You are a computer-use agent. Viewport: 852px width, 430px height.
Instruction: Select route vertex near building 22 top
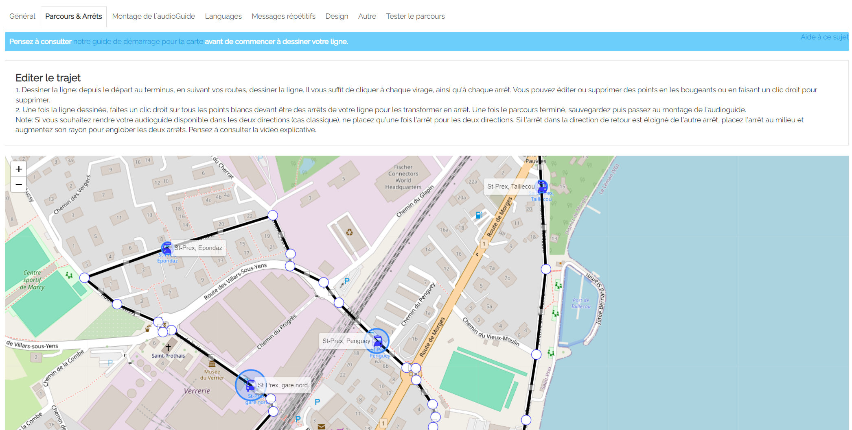pyautogui.click(x=273, y=215)
